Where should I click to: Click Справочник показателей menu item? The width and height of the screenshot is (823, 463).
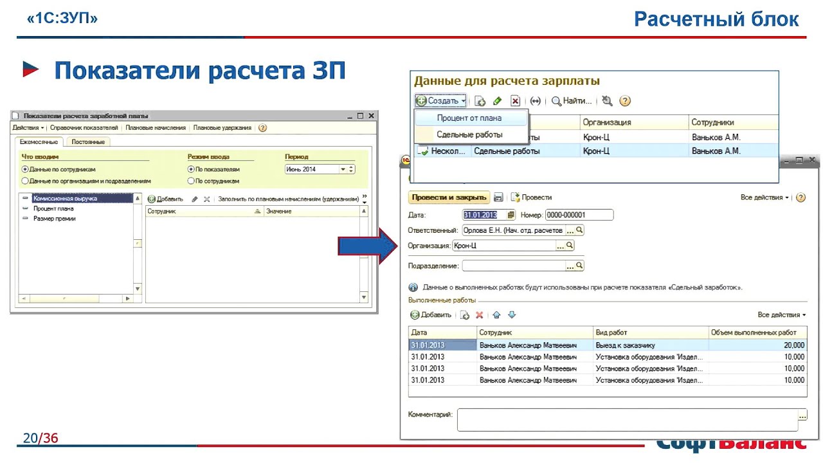click(84, 128)
